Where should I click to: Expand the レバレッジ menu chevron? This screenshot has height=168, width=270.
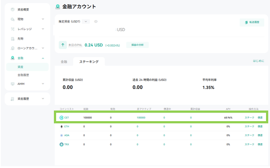pos(43,29)
